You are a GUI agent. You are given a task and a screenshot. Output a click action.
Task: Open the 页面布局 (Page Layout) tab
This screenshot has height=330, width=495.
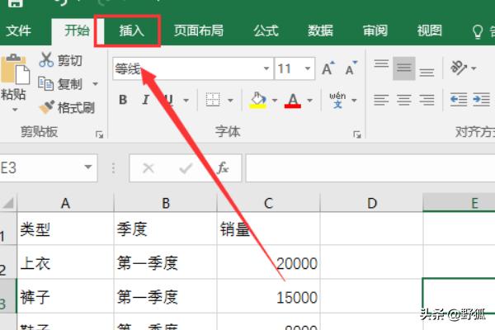click(199, 31)
